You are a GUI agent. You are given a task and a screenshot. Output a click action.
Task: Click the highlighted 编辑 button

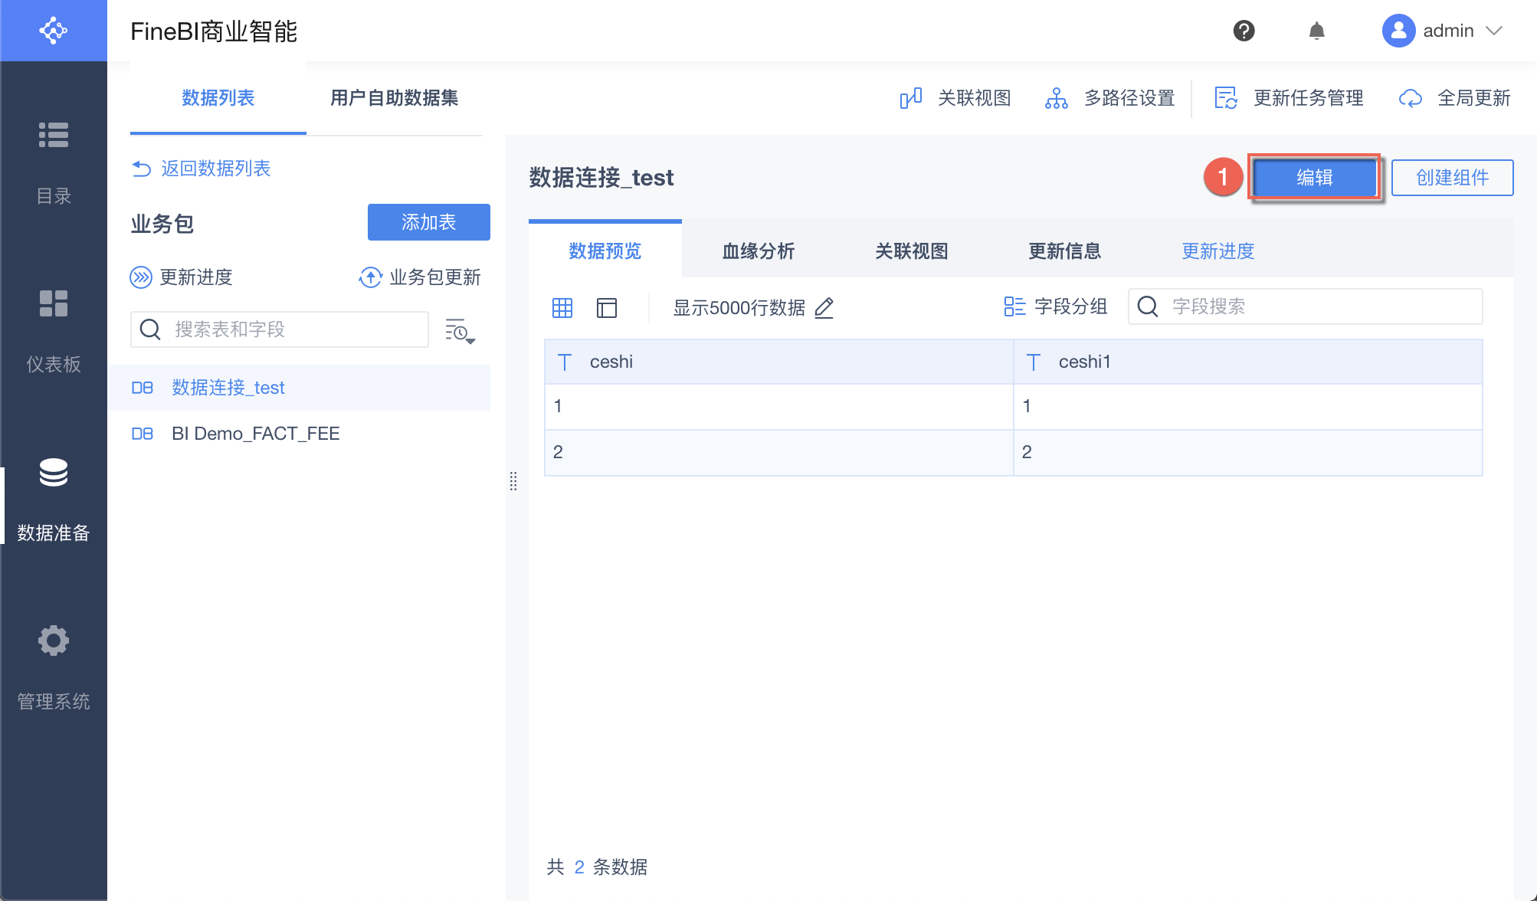pyautogui.click(x=1314, y=178)
